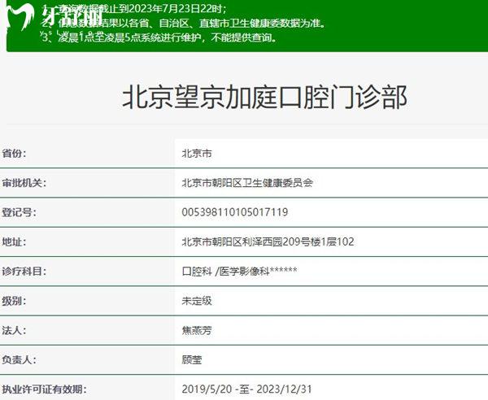Click 北京市朝阳区卫生健康委员会 value
This screenshot has height=400, width=488.
click(x=247, y=183)
